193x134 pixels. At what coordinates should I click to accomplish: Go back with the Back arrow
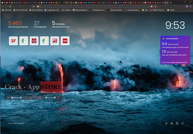pyautogui.click(x=3, y=6)
